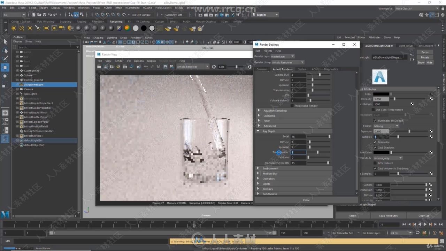This screenshot has width=446, height=251.
Task: Set real size 1:1 in Render View
Action: 159,67
